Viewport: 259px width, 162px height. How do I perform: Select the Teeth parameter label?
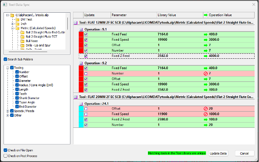tap(23, 94)
